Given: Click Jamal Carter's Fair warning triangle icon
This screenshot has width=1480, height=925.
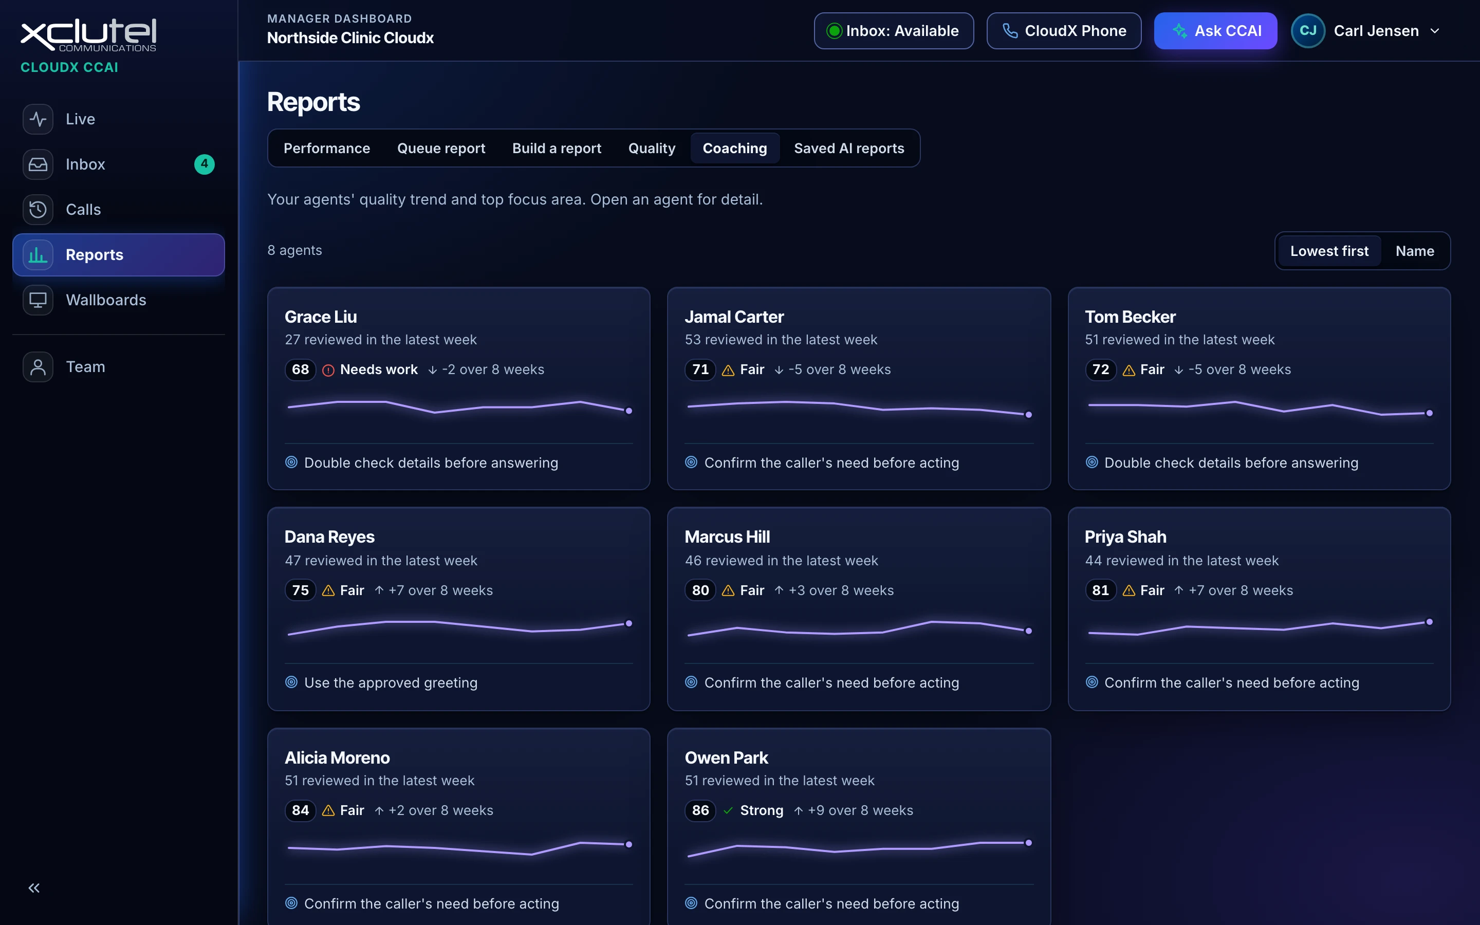Looking at the screenshot, I should 728,369.
